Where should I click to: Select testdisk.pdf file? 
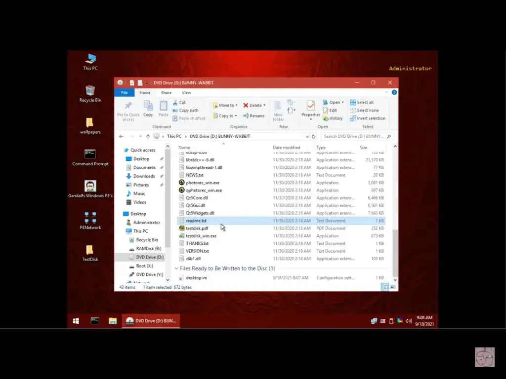tap(281, 228)
